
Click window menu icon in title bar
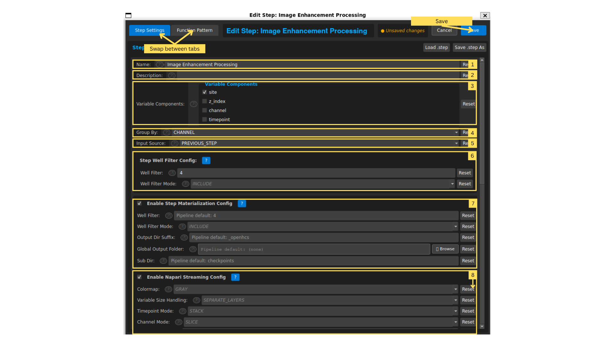[128, 15]
